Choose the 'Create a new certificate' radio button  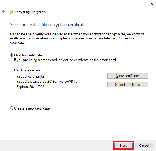(12, 108)
